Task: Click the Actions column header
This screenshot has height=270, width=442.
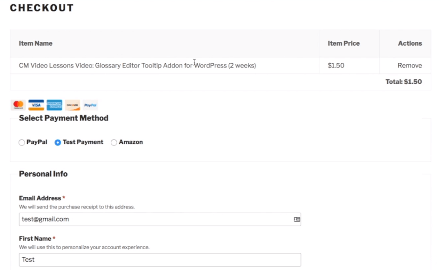Action: pos(409,43)
